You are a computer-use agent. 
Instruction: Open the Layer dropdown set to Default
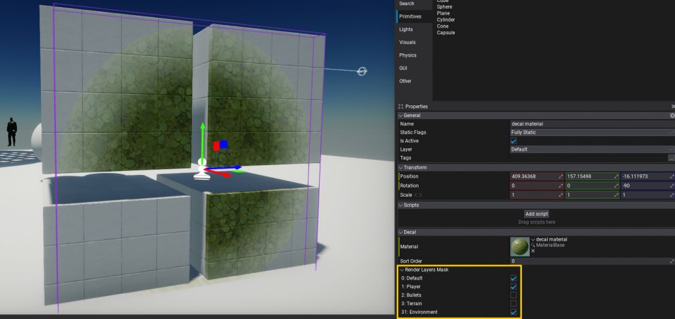click(x=591, y=149)
